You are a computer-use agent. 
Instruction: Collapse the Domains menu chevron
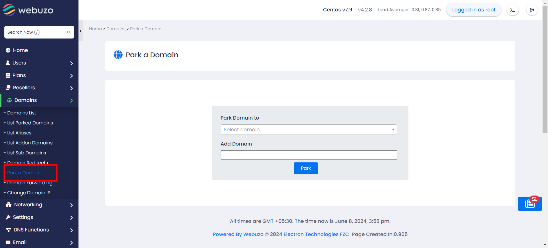point(72,101)
